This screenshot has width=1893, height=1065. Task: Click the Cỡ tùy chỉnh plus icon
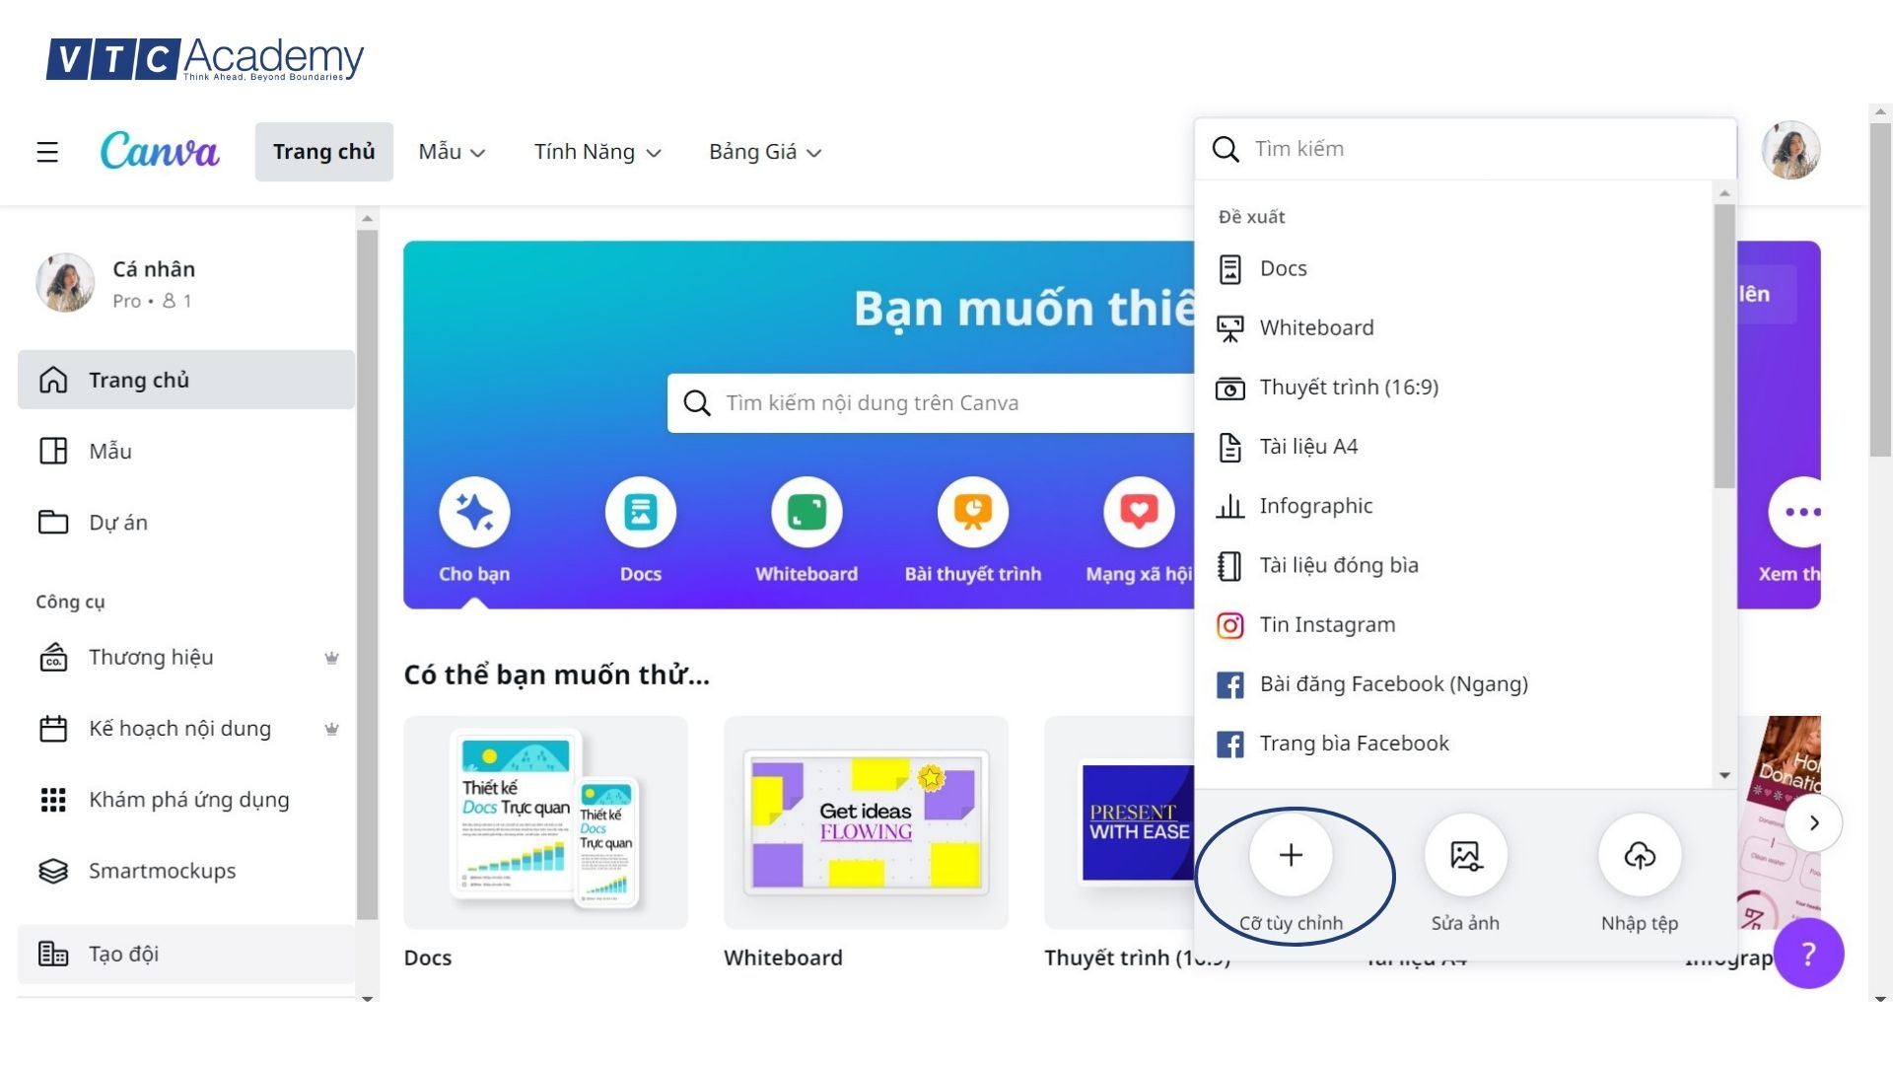pos(1291,856)
